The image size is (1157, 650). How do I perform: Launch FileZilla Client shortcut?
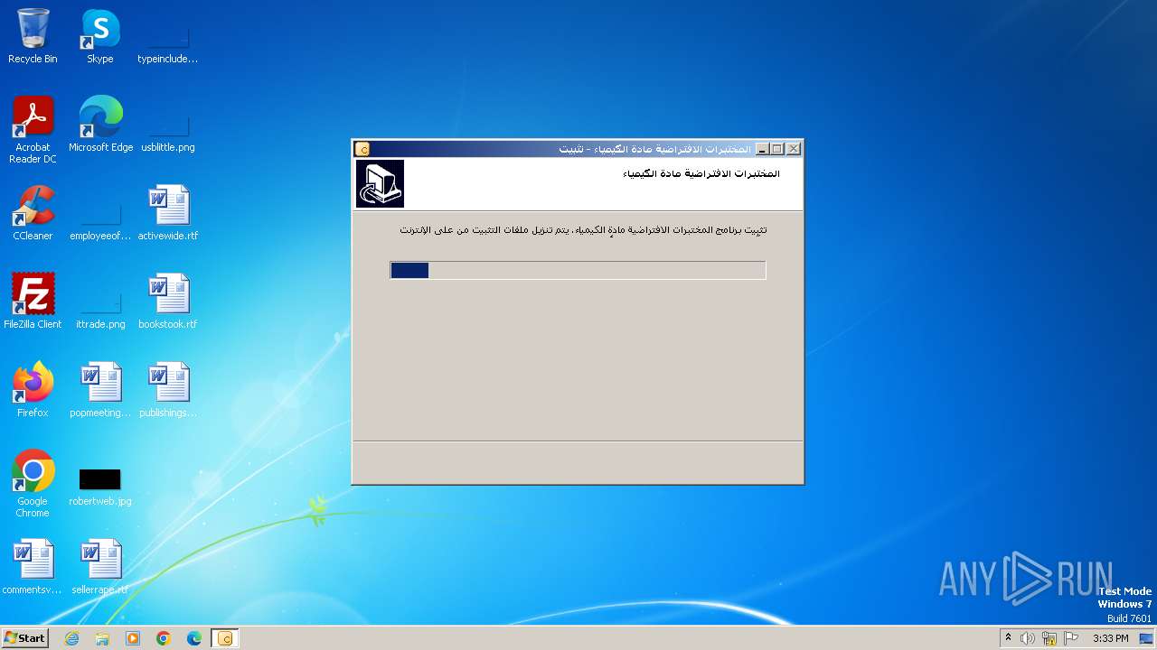(x=33, y=302)
